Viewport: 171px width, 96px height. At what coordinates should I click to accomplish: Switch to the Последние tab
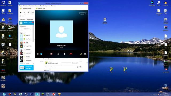[30, 19]
